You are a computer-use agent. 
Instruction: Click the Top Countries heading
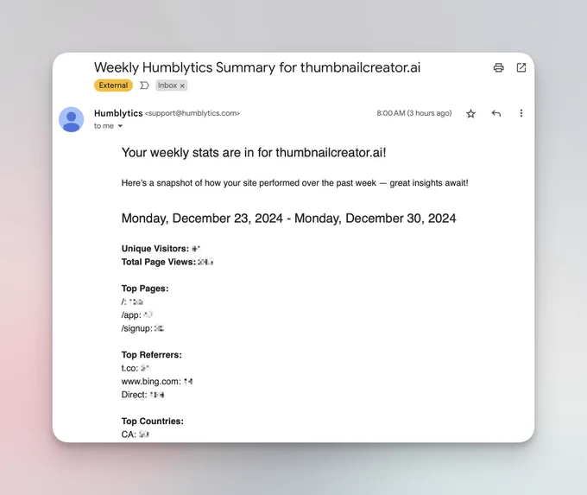pyautogui.click(x=153, y=422)
